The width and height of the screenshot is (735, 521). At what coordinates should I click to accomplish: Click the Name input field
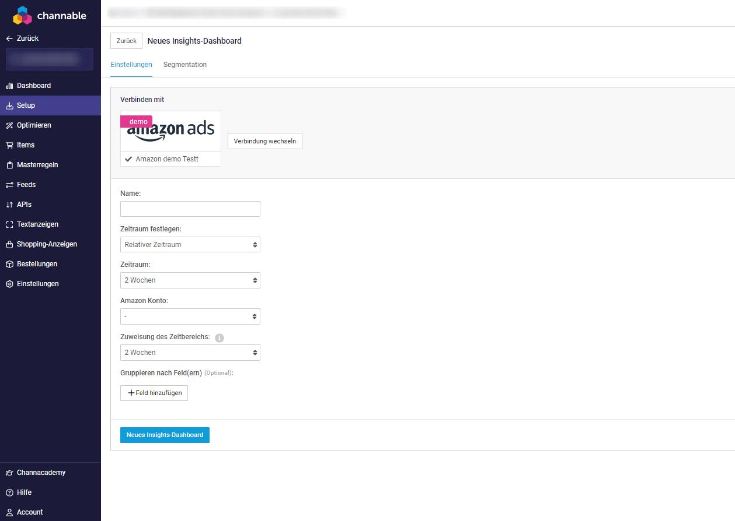tap(190, 209)
